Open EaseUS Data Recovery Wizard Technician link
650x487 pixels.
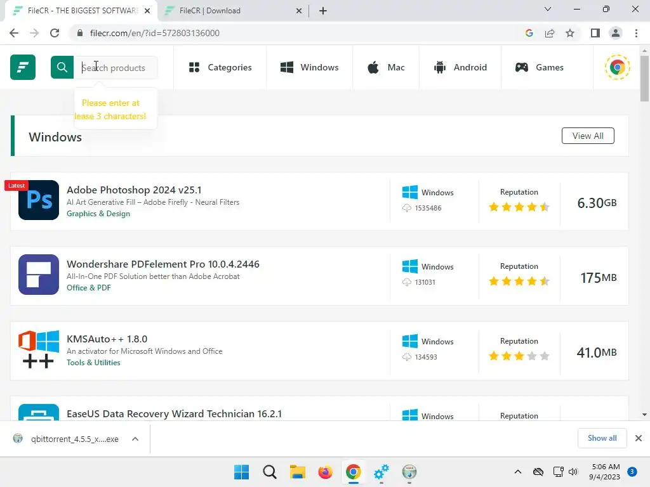pyautogui.click(x=174, y=413)
